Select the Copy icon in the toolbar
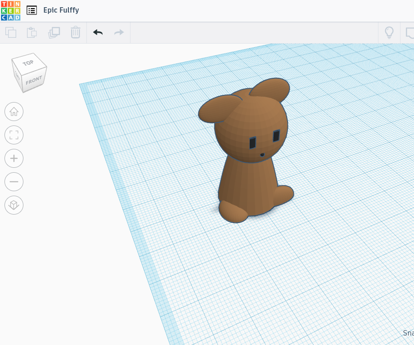The height and width of the screenshot is (345, 414). pyautogui.click(x=11, y=32)
